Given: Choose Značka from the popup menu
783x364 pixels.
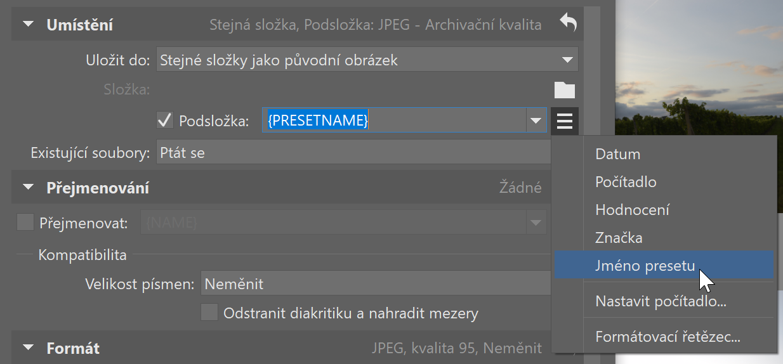Looking at the screenshot, I should (x=664, y=238).
